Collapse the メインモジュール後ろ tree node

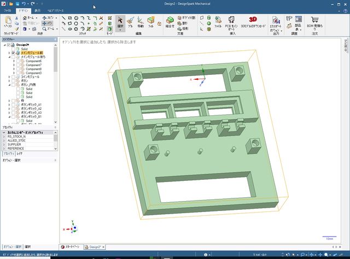pyautogui.click(x=9, y=57)
